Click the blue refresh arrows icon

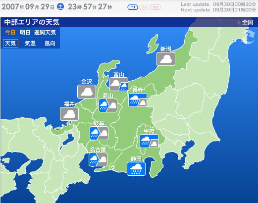[x=249, y=37]
